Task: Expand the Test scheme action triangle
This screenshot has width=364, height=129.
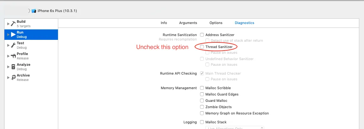Action: [x=8, y=45]
